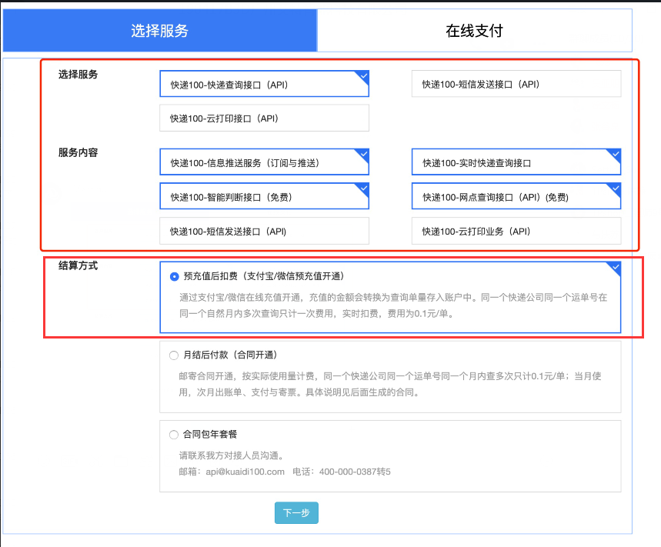Click checkmark corner on 快递查询接口 option

tap(362, 75)
